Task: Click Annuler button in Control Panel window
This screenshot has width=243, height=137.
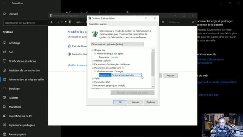Action: point(170,75)
